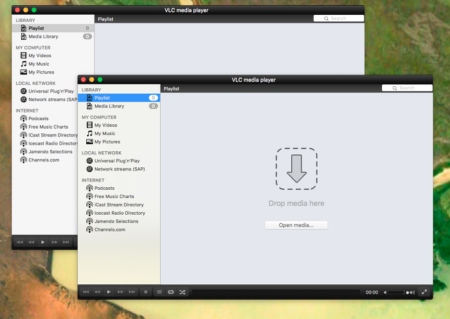The height and width of the screenshot is (319, 450).
Task: Click rewind button in back window
Action: pos(32,242)
